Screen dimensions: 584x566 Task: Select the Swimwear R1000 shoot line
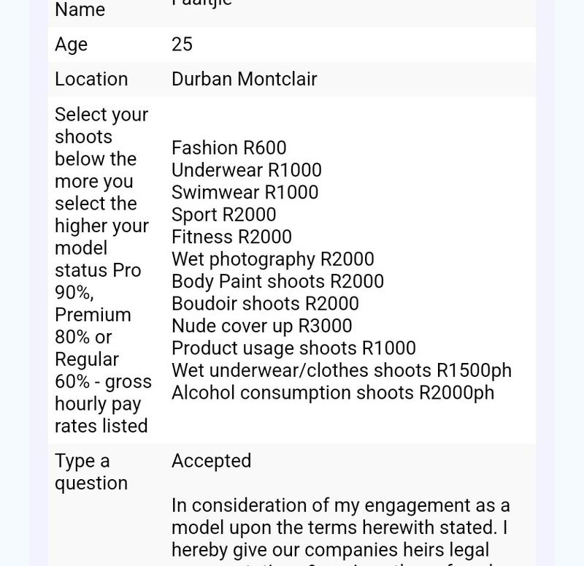point(245,192)
